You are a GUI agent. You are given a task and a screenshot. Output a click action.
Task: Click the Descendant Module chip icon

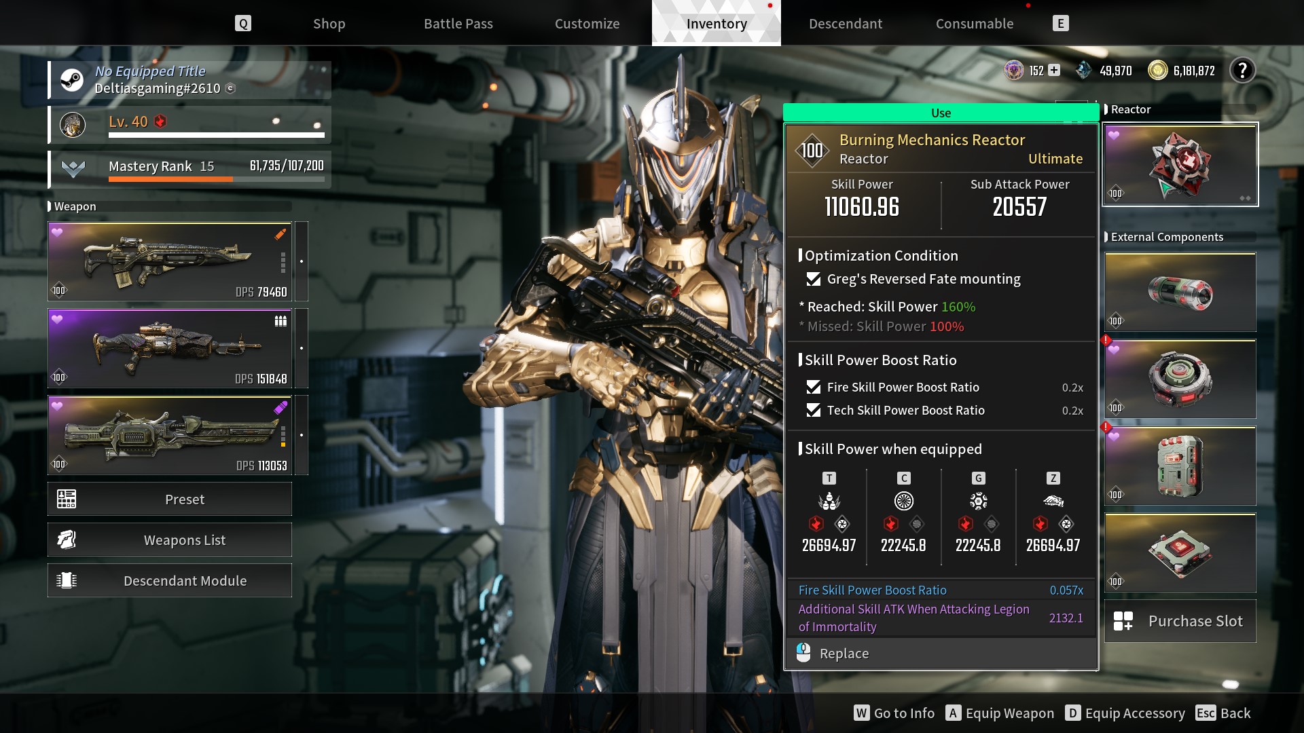click(x=67, y=581)
